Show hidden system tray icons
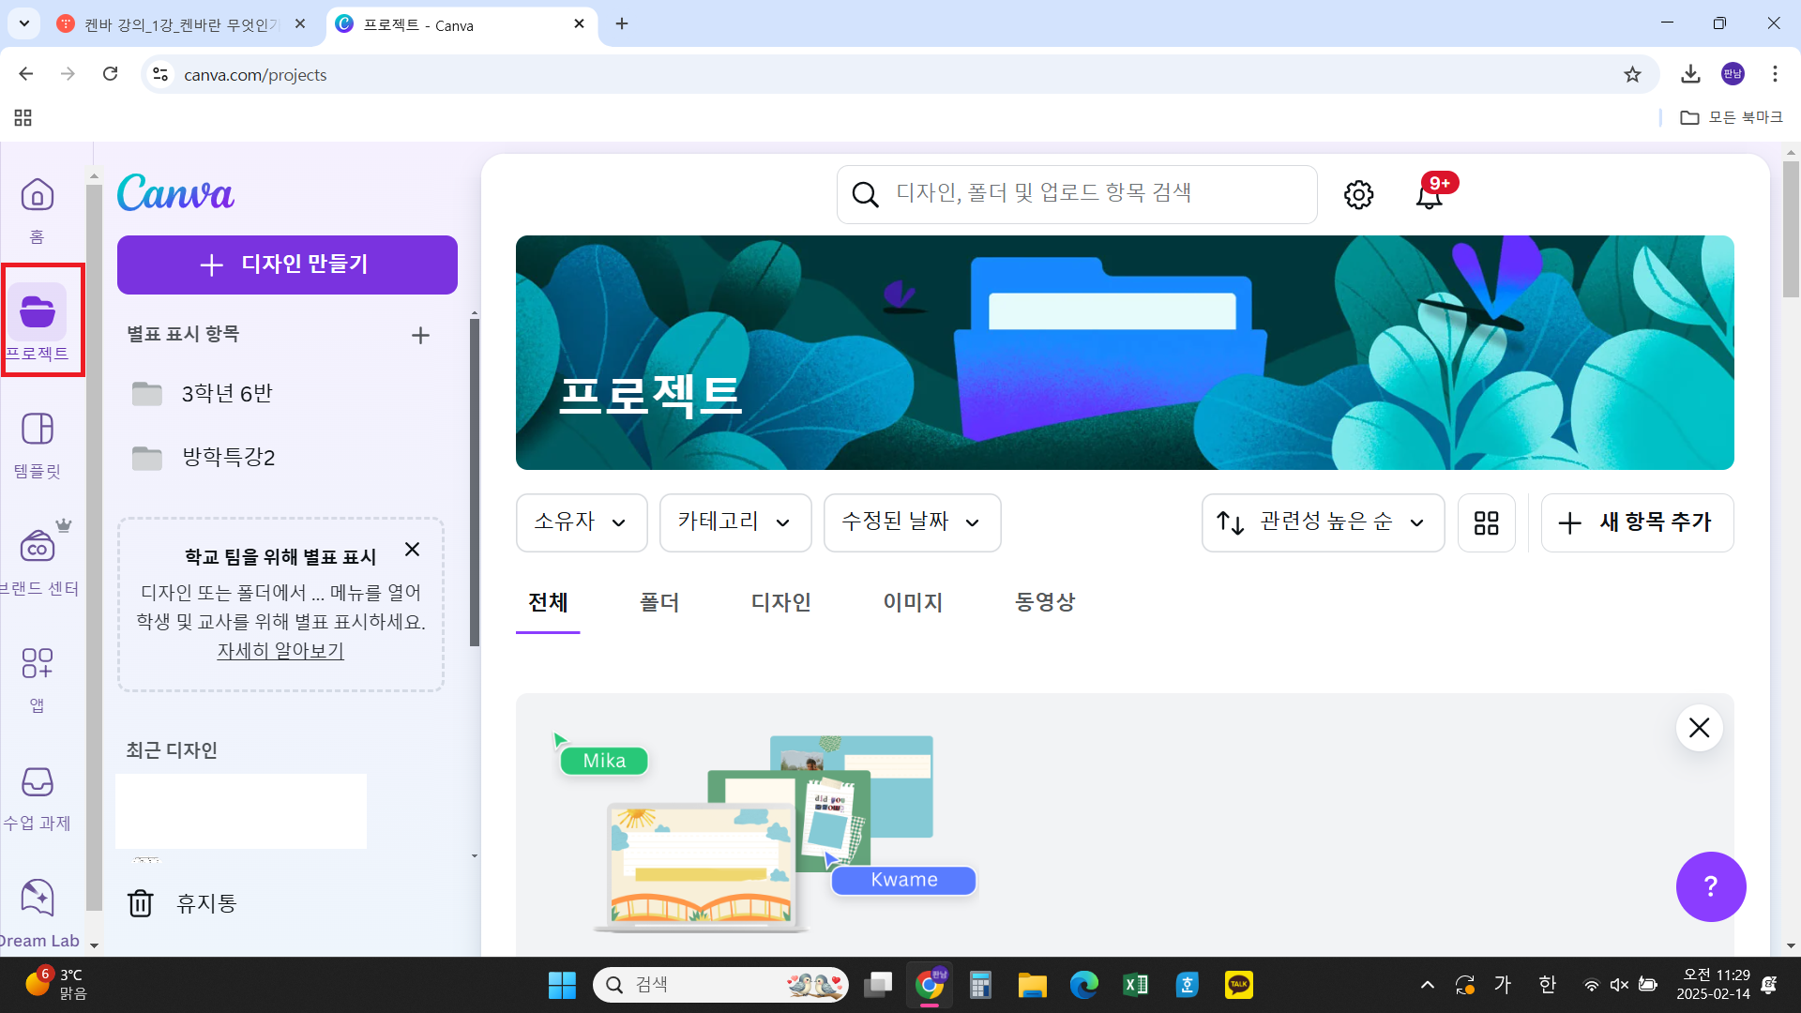 pyautogui.click(x=1428, y=985)
